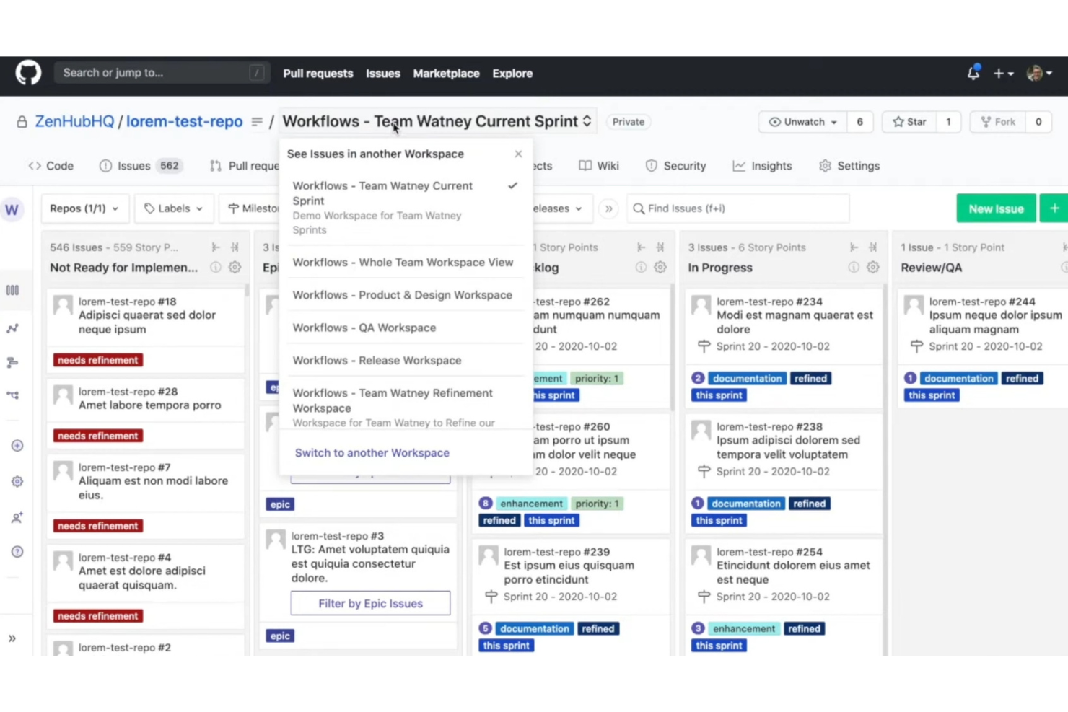Click Switch to another Workspace link
The width and height of the screenshot is (1068, 712).
click(372, 453)
